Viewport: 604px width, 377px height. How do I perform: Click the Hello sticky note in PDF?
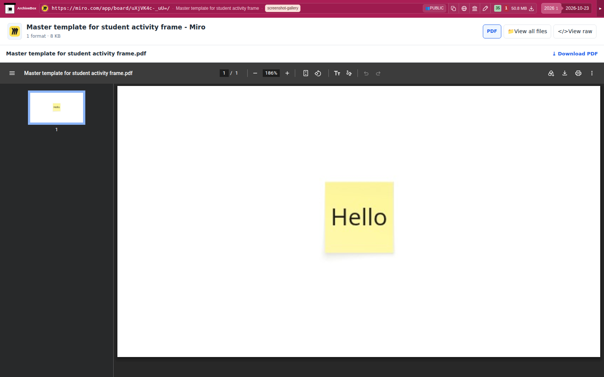point(359,217)
